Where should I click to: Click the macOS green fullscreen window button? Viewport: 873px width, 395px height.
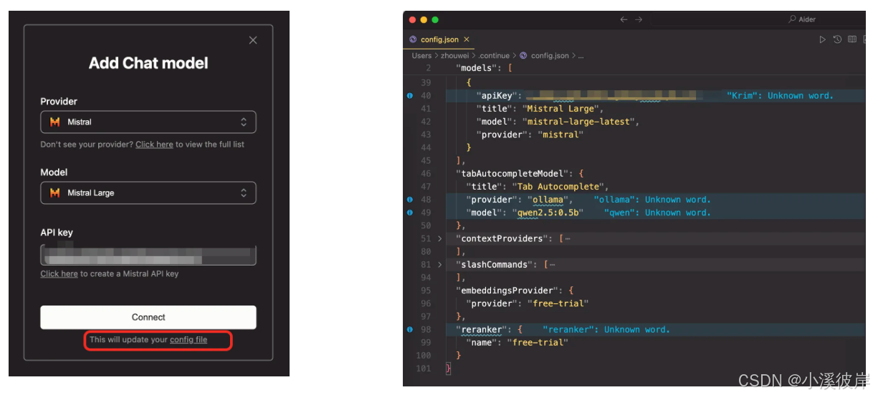click(x=435, y=19)
